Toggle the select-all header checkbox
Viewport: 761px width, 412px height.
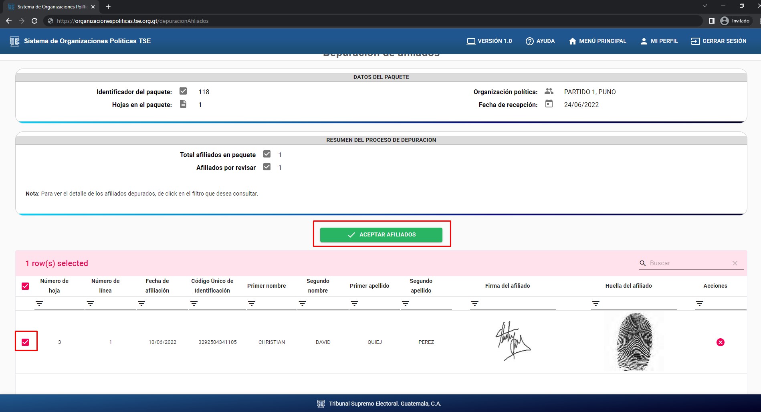point(25,286)
